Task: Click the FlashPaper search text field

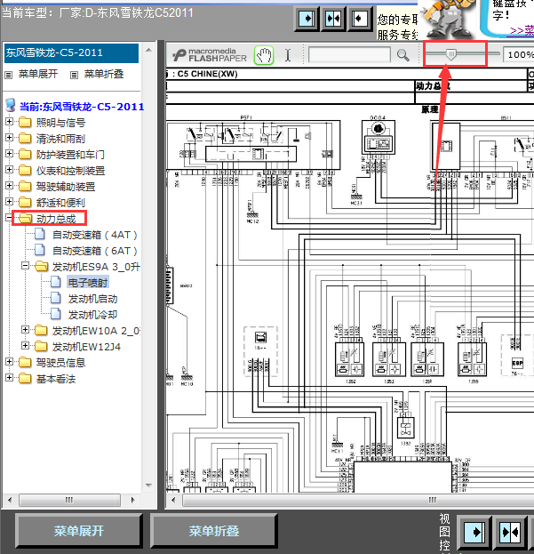Action: coord(349,55)
